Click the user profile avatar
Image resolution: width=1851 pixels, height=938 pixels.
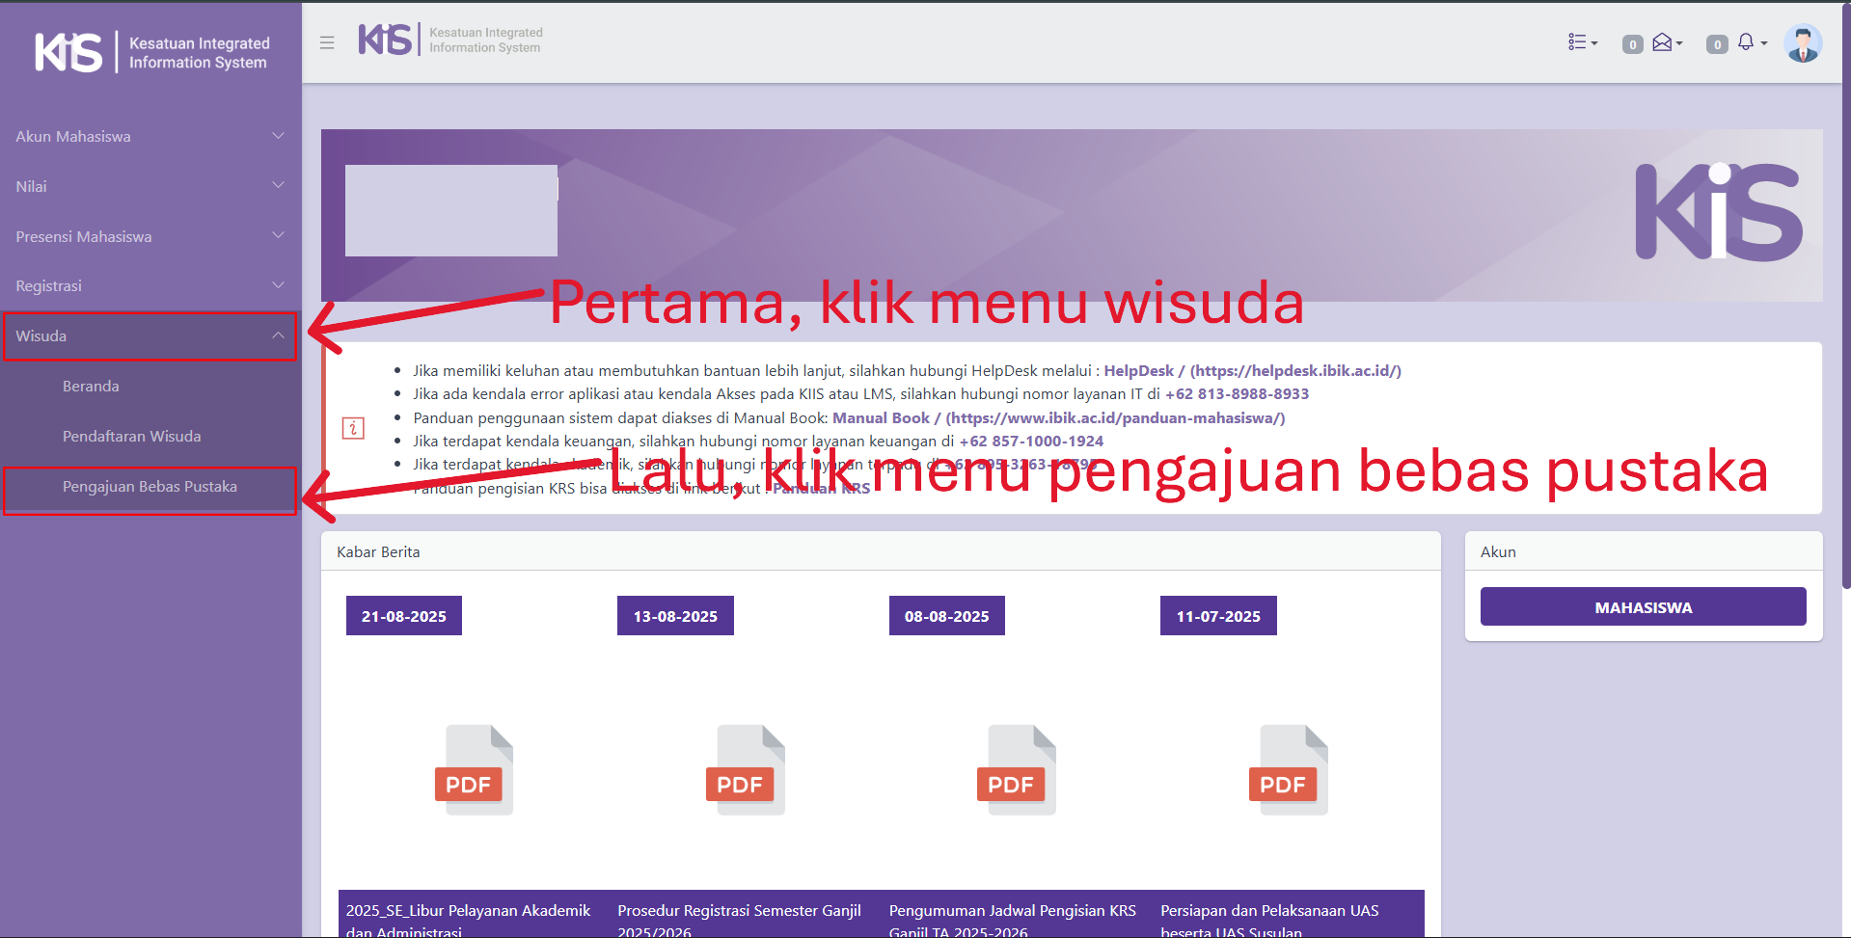coord(1802,43)
